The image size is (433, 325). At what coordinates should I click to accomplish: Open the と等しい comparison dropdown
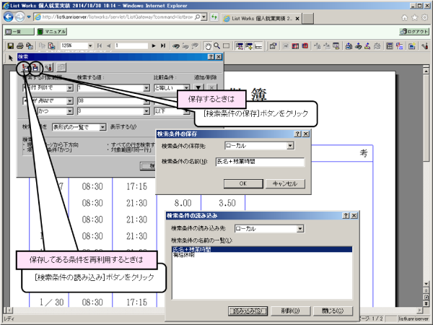(186, 88)
